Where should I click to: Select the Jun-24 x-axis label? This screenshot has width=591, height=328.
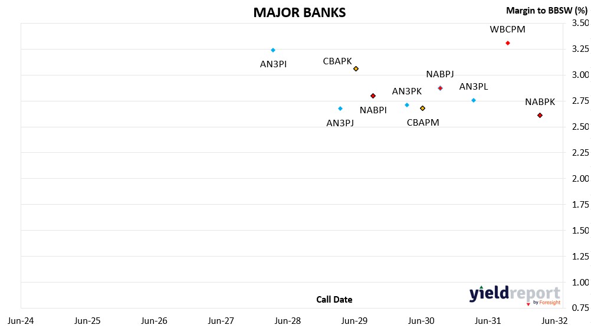tap(21, 321)
